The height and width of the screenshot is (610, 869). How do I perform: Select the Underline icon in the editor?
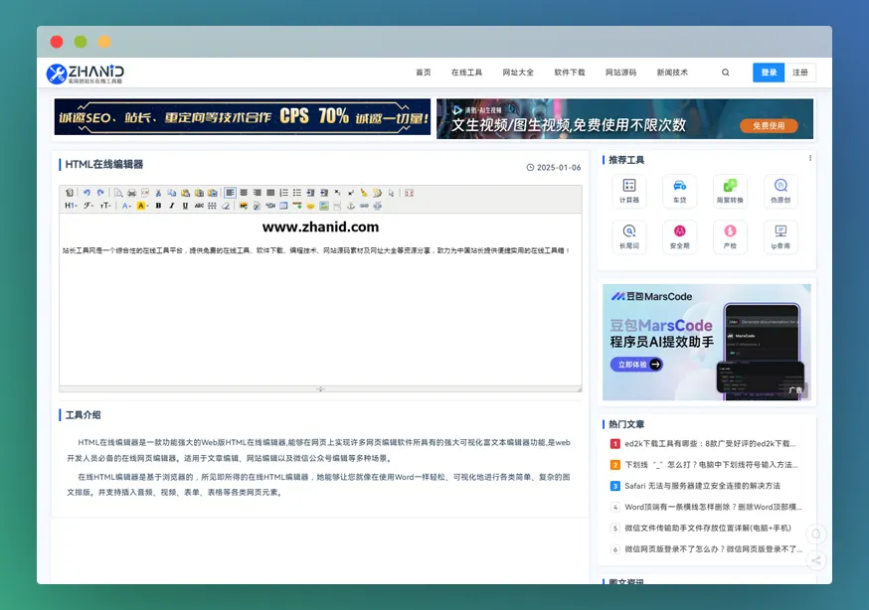coord(185,205)
